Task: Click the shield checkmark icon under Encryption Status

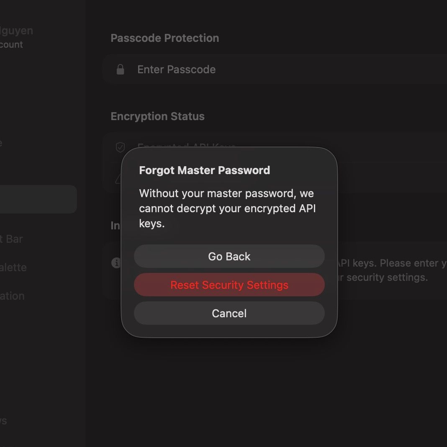Action: tap(120, 147)
